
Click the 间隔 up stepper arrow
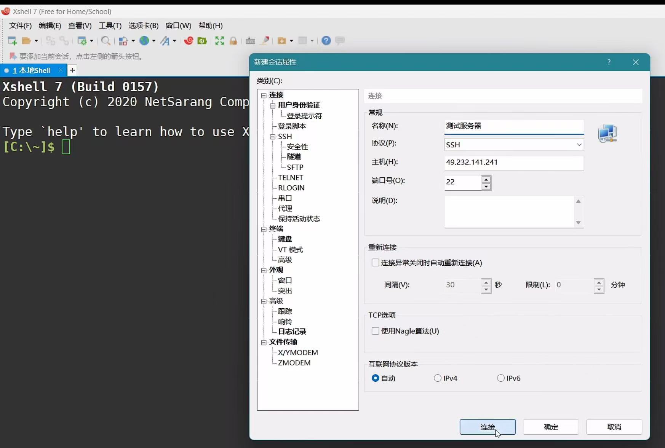[486, 282]
